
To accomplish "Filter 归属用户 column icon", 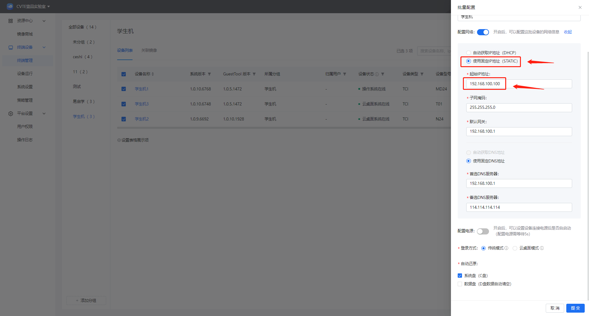I will click(345, 74).
